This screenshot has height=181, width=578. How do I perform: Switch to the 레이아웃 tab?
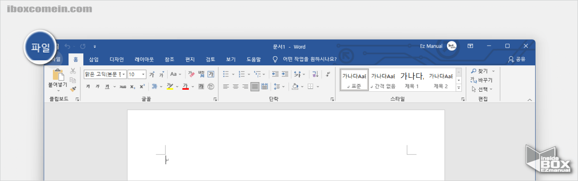144,60
